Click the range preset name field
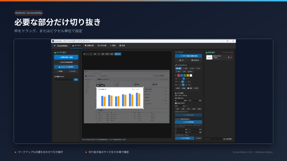 pyautogui.click(x=64, y=80)
